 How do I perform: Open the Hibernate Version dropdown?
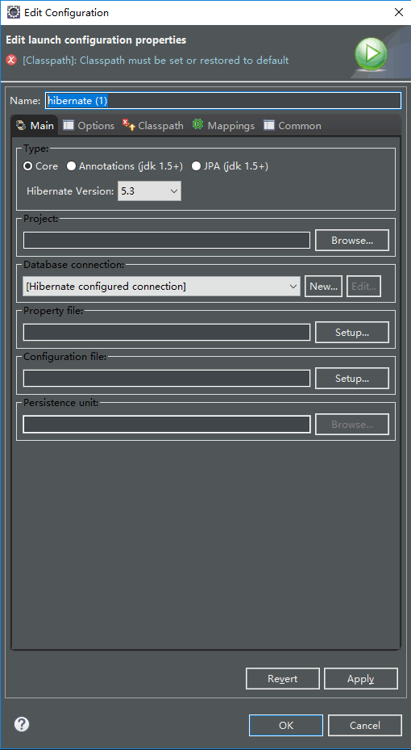click(149, 191)
